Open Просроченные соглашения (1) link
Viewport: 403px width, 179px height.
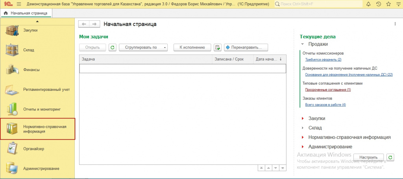click(328, 90)
